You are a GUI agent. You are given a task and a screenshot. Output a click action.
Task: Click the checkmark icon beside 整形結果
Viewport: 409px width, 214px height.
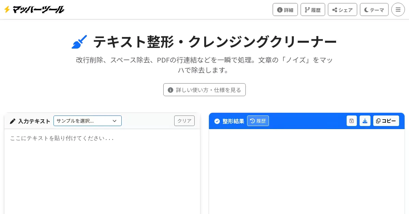(217, 121)
